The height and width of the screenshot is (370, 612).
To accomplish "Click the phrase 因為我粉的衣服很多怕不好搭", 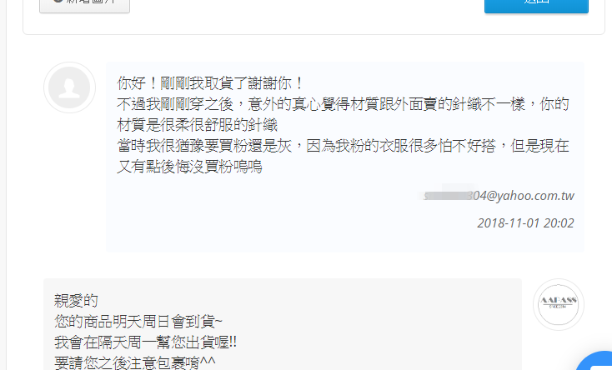I will pos(401,146).
